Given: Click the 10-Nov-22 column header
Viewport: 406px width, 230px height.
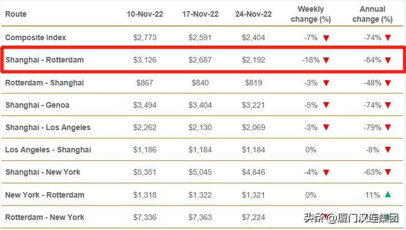Looking at the screenshot, I should coord(144,14).
